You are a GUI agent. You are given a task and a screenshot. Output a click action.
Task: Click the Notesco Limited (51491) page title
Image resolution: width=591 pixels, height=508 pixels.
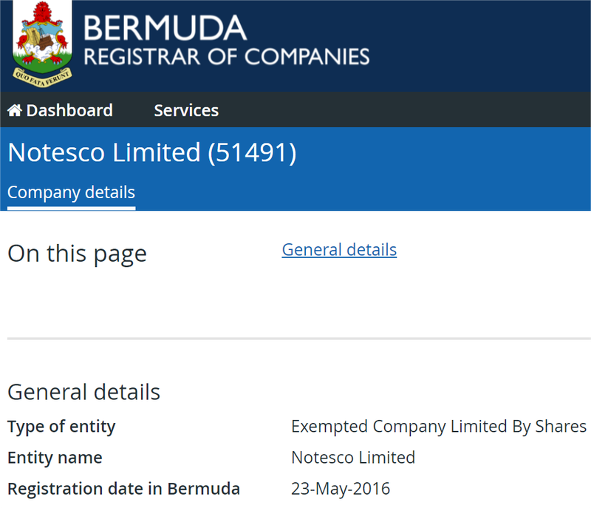[x=152, y=152]
